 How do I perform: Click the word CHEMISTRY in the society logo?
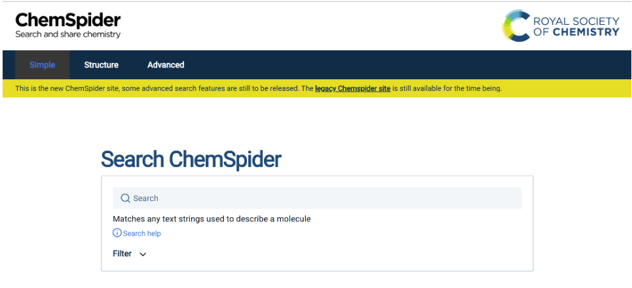tap(586, 32)
